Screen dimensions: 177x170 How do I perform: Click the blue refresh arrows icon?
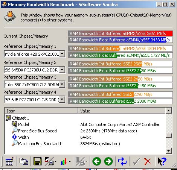[x=122, y=161]
